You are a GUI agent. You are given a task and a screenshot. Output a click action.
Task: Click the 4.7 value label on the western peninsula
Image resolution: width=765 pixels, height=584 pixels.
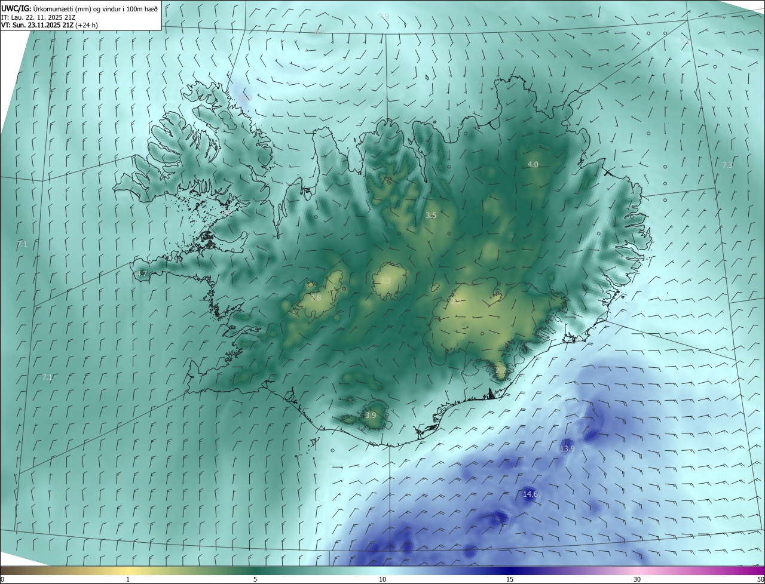[x=142, y=273]
